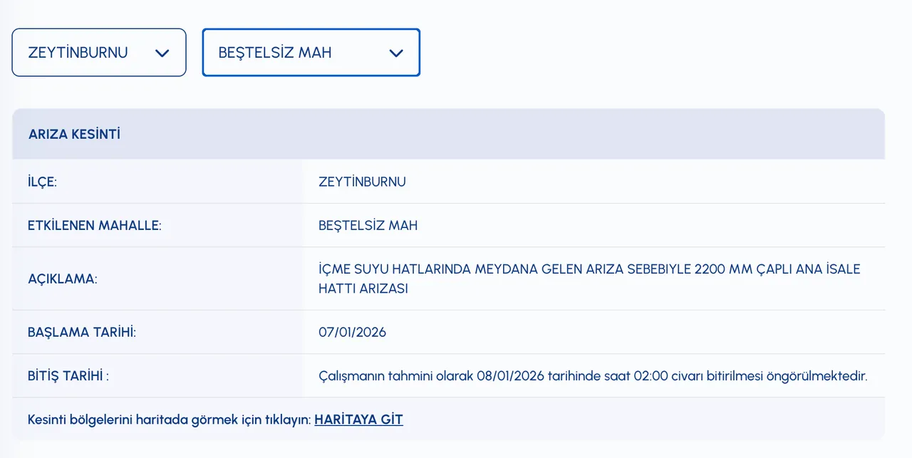Click the map instruction text before HARİTAYA GİT
This screenshot has height=458, width=912.
(169, 419)
